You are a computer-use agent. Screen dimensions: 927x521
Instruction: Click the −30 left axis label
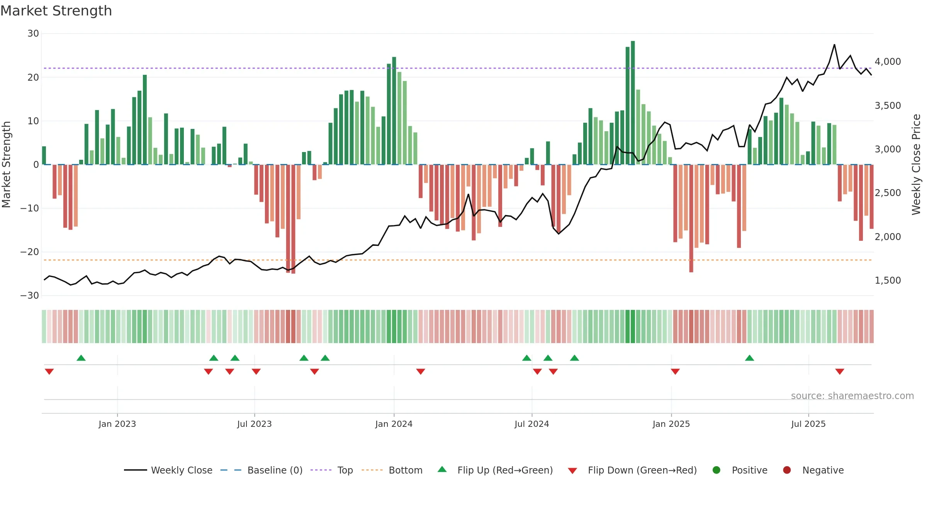30,296
